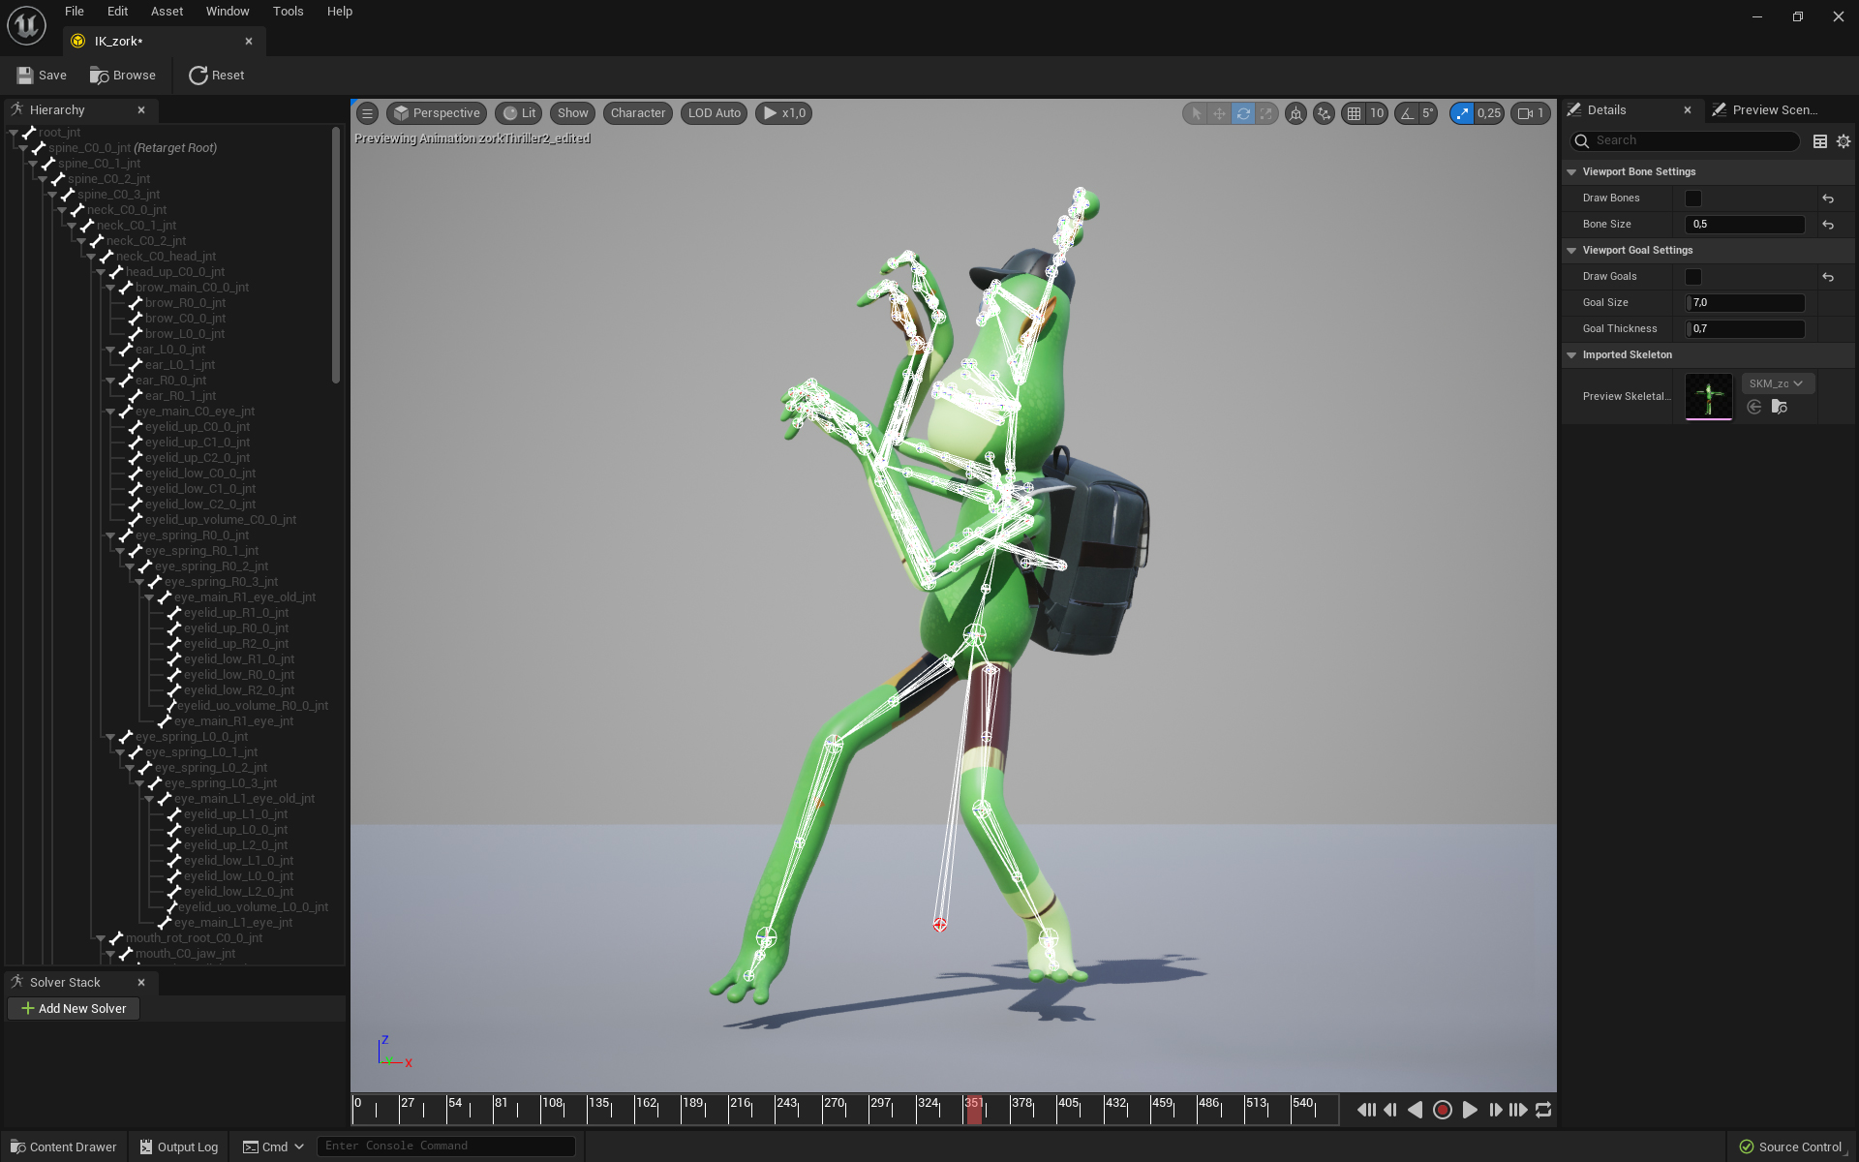The image size is (1859, 1162).
Task: Select the rotate transform gizmo tool
Action: pyautogui.click(x=1243, y=113)
